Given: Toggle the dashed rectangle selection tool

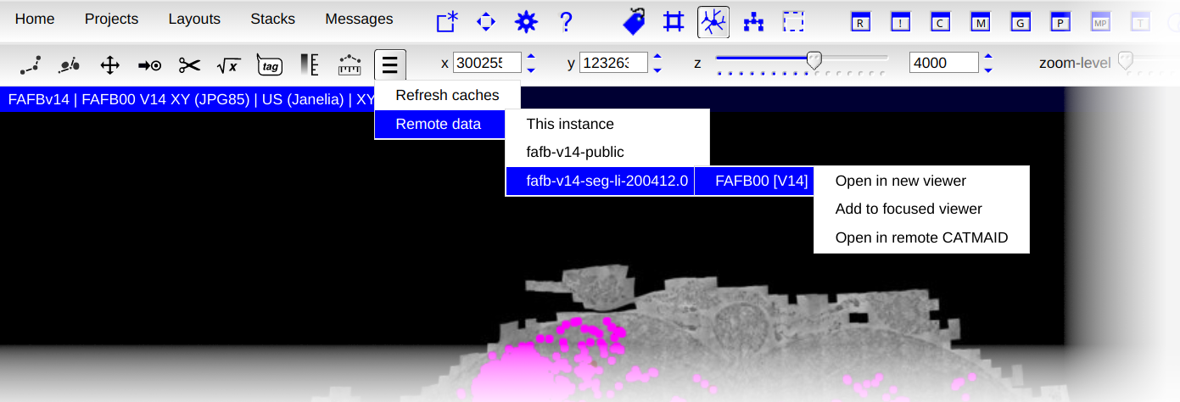Looking at the screenshot, I should (x=793, y=22).
